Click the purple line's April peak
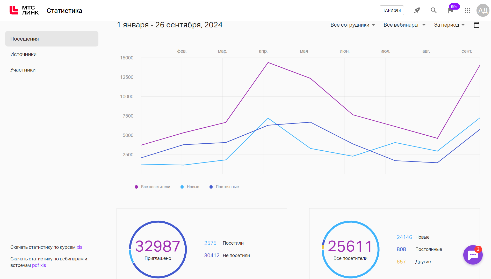This screenshot has height=279, width=491. (x=268, y=63)
